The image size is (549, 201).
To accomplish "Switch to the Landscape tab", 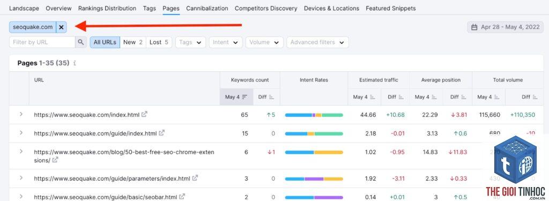I will coord(24,8).
